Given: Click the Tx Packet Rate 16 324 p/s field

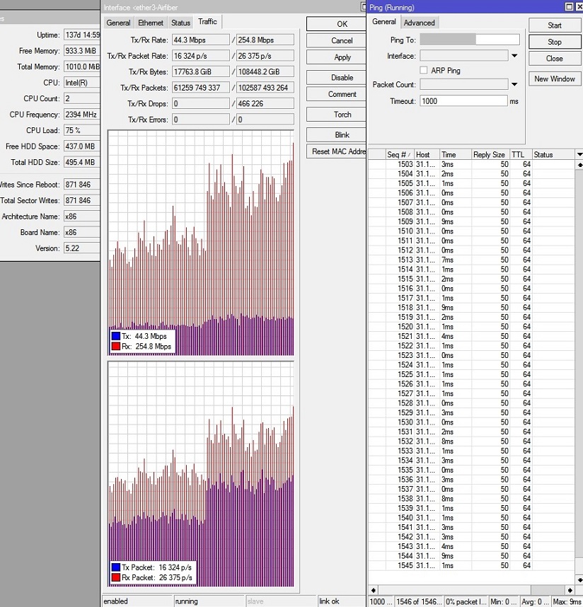Looking at the screenshot, I should [200, 56].
